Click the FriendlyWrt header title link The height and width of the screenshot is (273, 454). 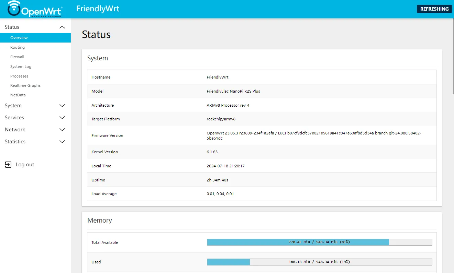[98, 9]
